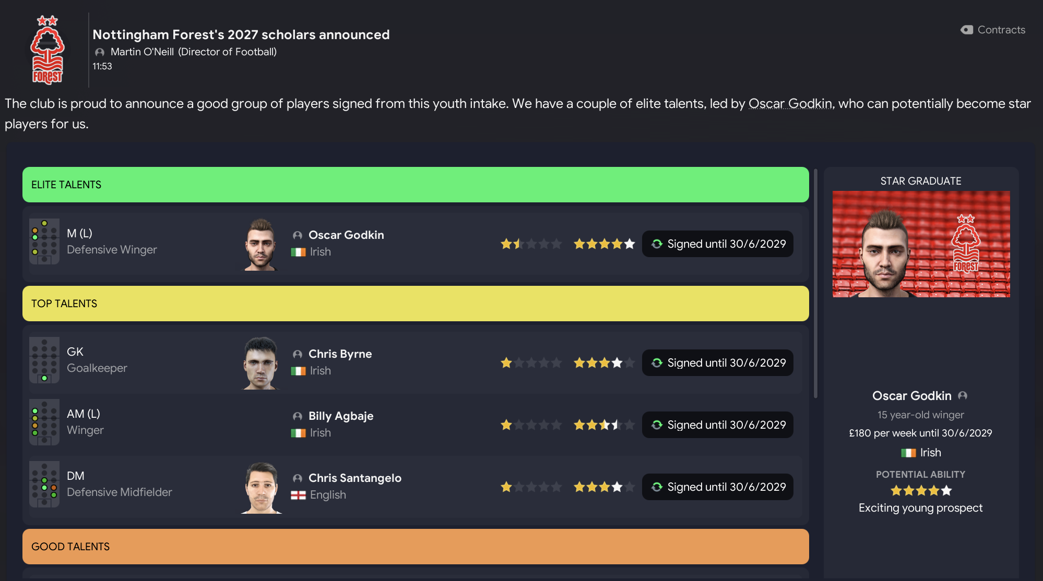Collapse the Elite Talents section header
This screenshot has height=581, width=1043.
416,185
